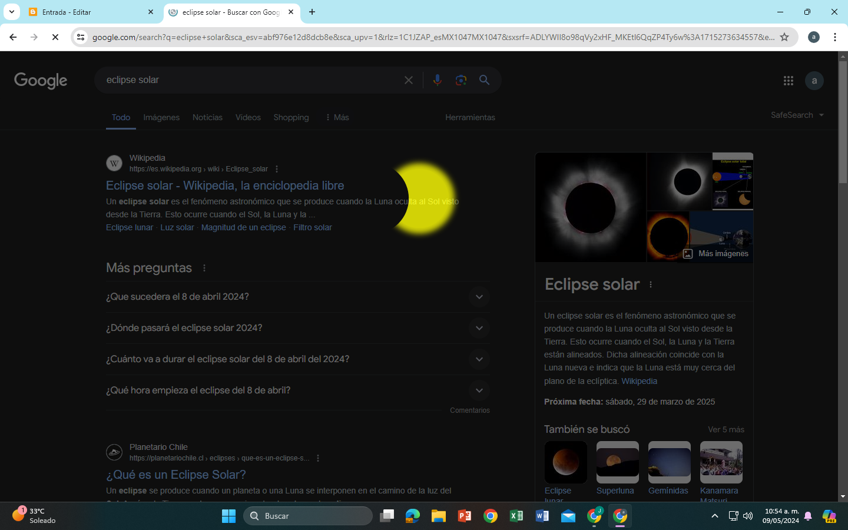Screen dimensions: 848x530
Task: Switch to the Noticias tab
Action: pyautogui.click(x=207, y=117)
